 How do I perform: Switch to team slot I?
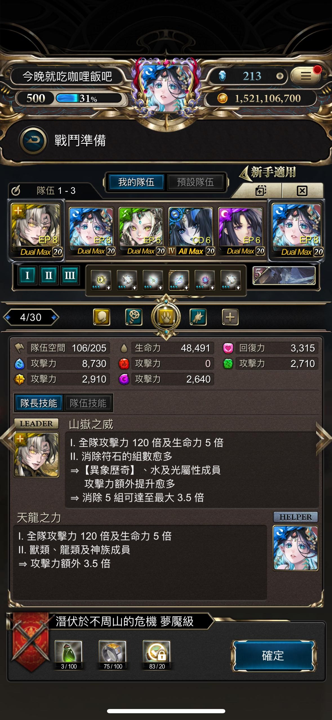pos(27,275)
